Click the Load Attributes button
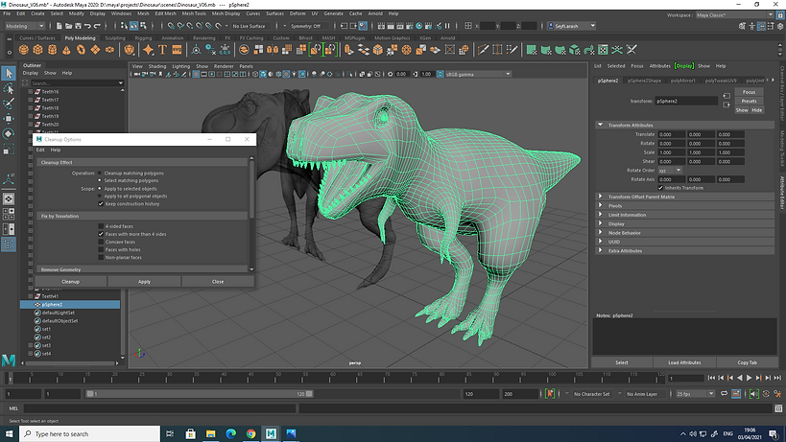This screenshot has height=442, width=786. coord(684,362)
